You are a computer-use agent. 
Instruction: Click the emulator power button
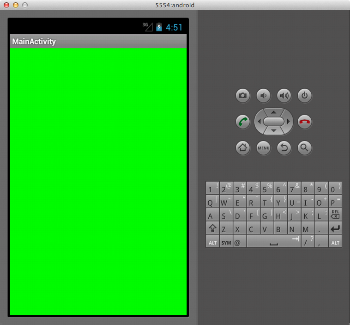click(x=305, y=96)
